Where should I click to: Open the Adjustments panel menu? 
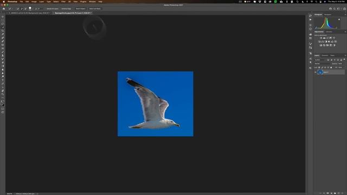pos(345,32)
